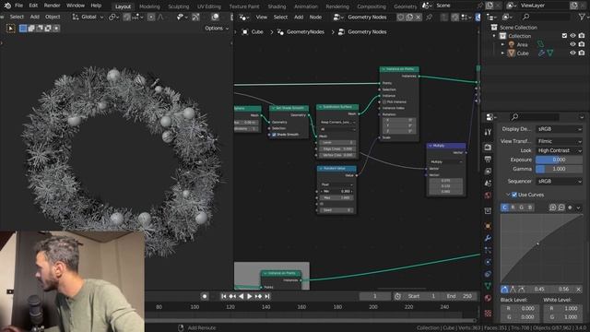Click the outliner search field
The height and width of the screenshot is (332, 590).
(546, 17)
